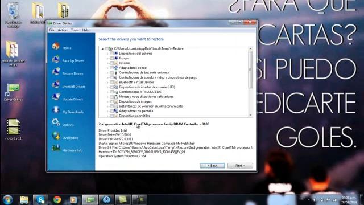Expand Instantáneas de volumen de almacenamiento node

107,106
